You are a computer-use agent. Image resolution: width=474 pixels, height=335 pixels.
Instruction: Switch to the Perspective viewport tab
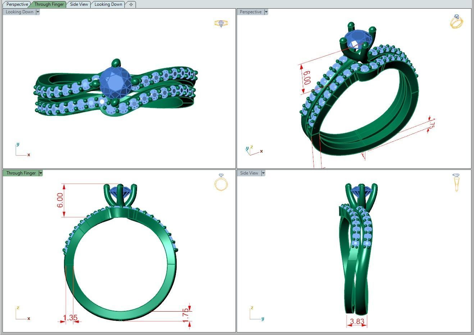click(x=17, y=4)
